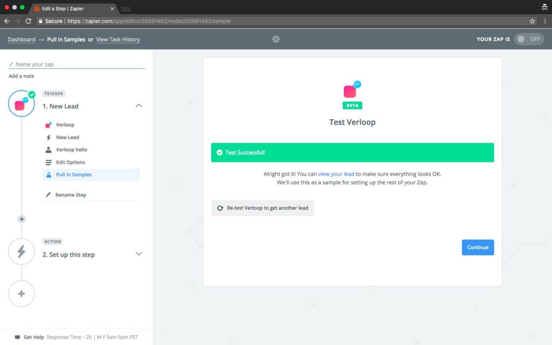Click the person icon beside Verloop hello

pyautogui.click(x=49, y=150)
